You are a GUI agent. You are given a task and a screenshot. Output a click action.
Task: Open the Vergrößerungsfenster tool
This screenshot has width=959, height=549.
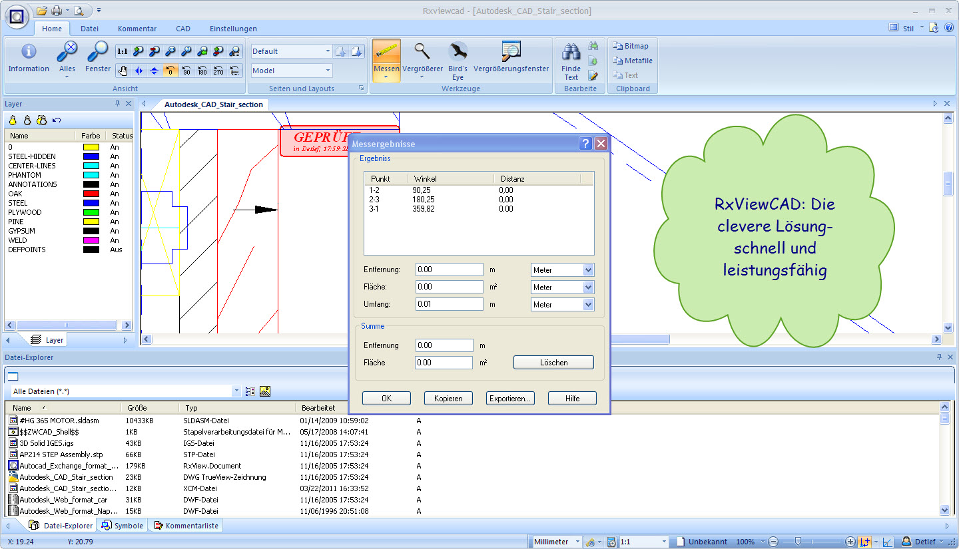click(511, 52)
